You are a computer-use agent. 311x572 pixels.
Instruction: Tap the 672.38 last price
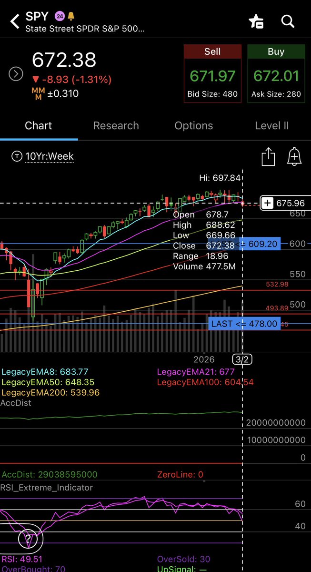pos(64,60)
